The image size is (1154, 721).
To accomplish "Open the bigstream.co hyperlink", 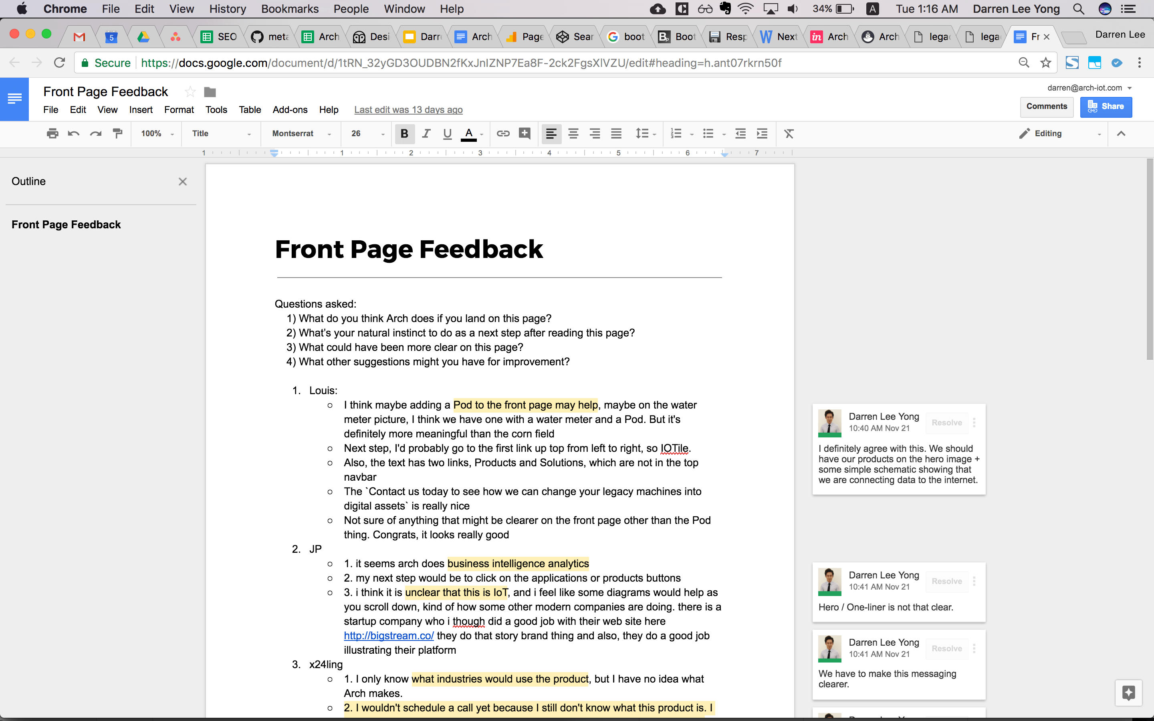I will pyautogui.click(x=389, y=636).
